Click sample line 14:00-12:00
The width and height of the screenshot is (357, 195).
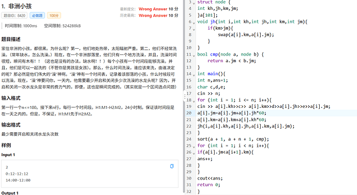coord(18,180)
